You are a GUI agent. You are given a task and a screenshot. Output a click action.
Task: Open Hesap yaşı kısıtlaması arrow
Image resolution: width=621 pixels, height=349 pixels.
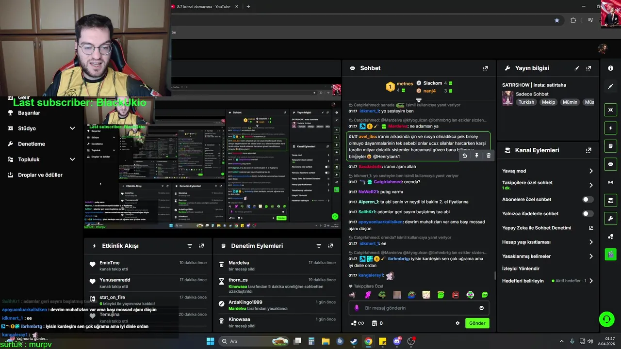pyautogui.click(x=591, y=242)
